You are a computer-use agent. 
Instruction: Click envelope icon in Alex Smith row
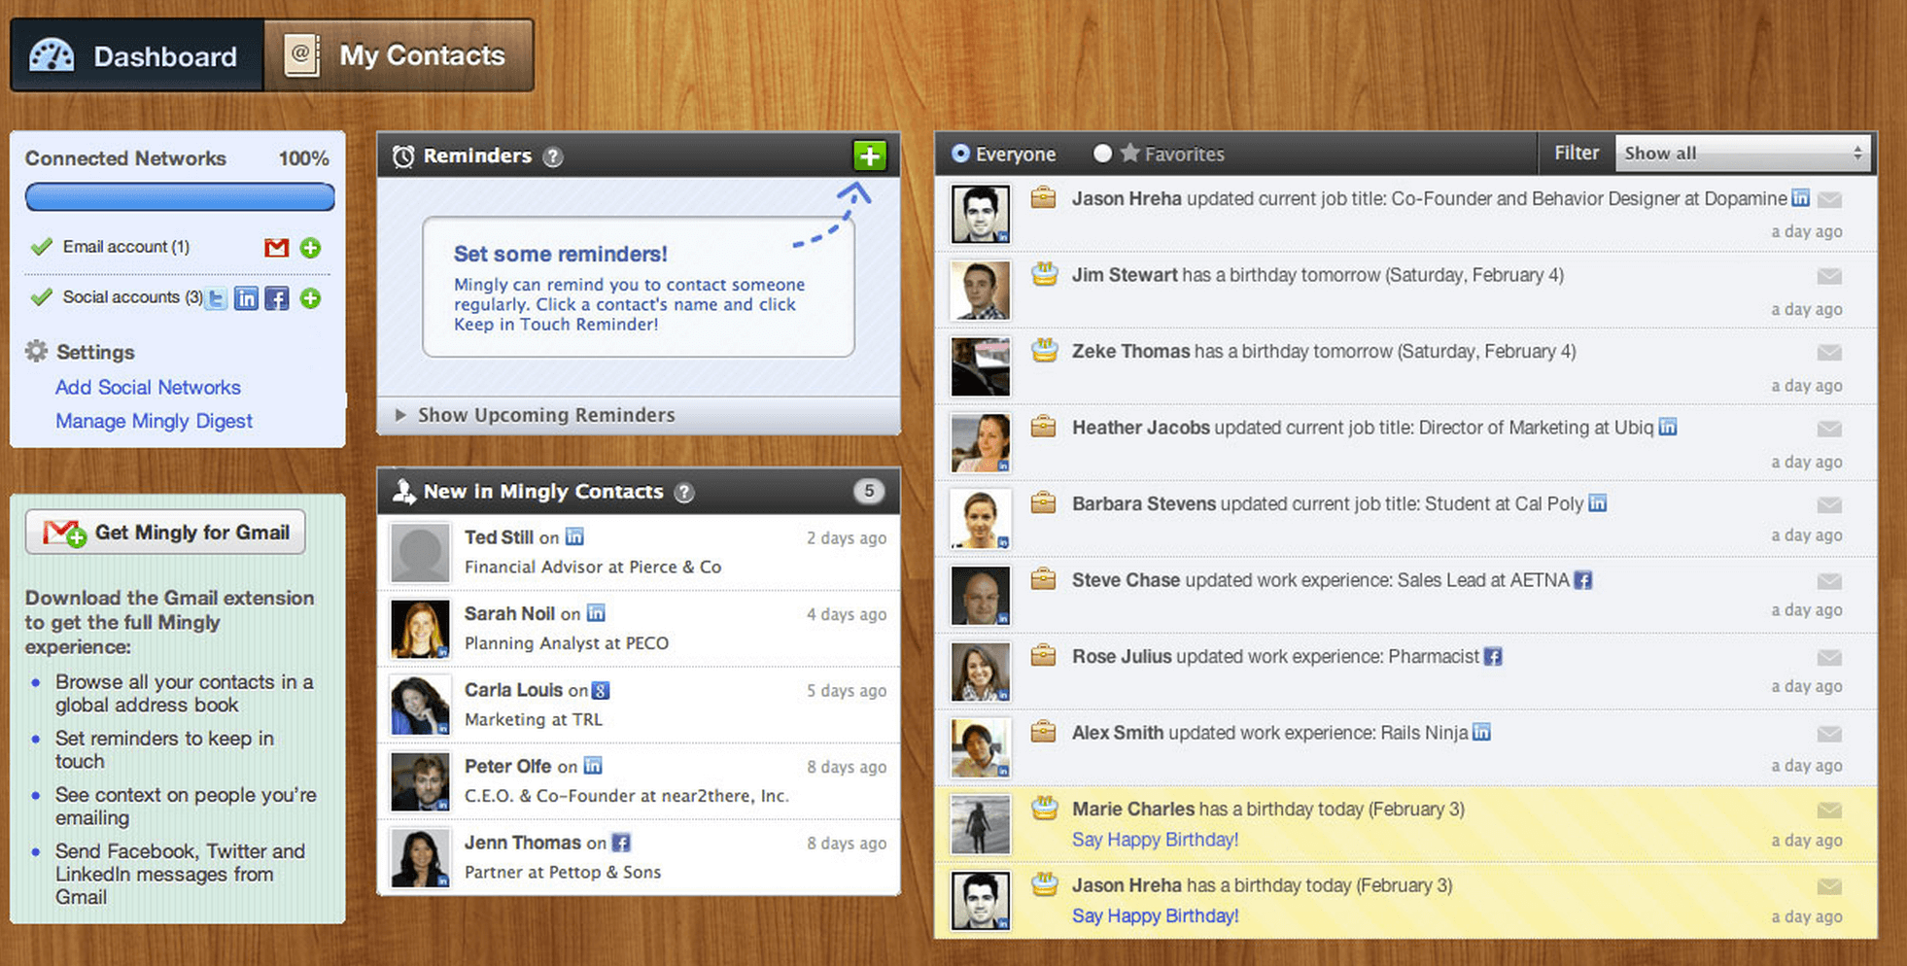(x=1829, y=734)
